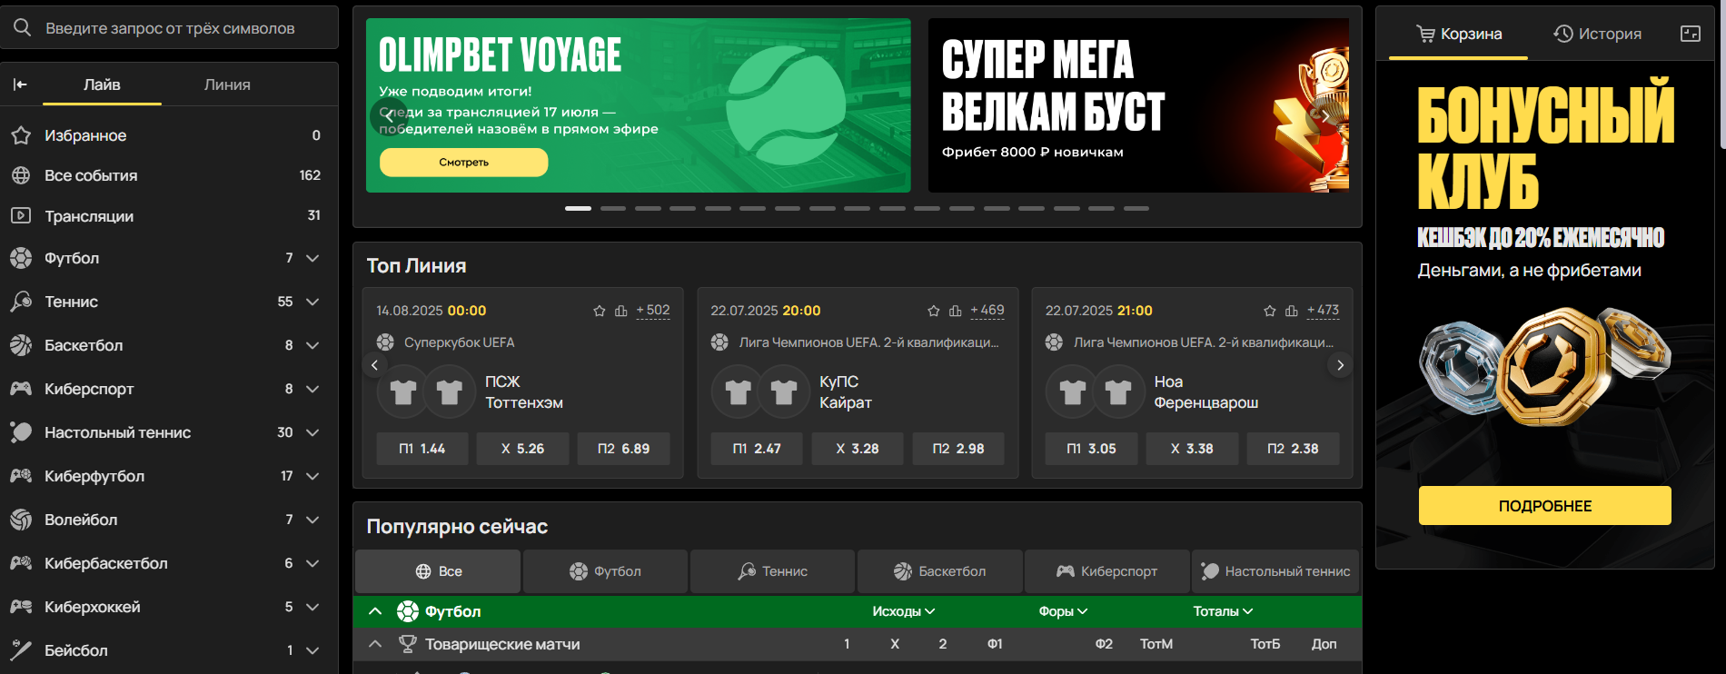The width and height of the screenshot is (1726, 674).
Task: Open statistics icon on КуПС Кайрат card
Action: tap(956, 311)
